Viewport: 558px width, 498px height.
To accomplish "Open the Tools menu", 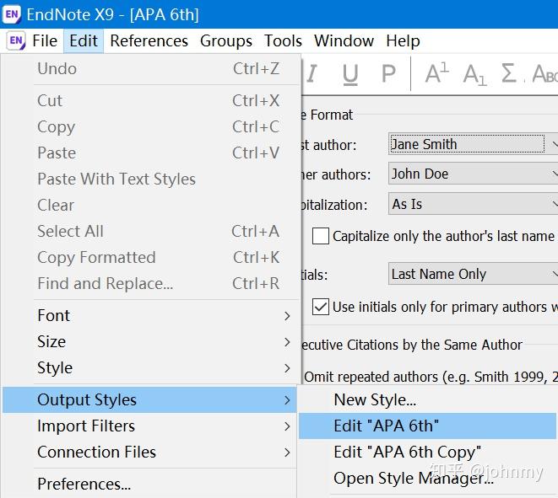I will [x=283, y=40].
